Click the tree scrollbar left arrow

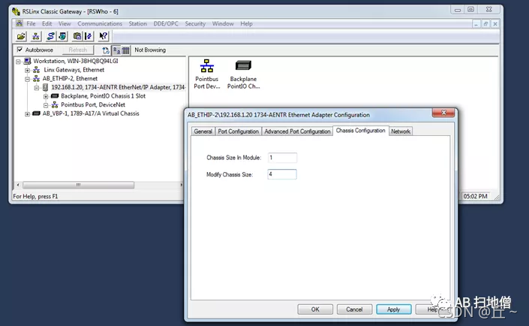click(18, 185)
